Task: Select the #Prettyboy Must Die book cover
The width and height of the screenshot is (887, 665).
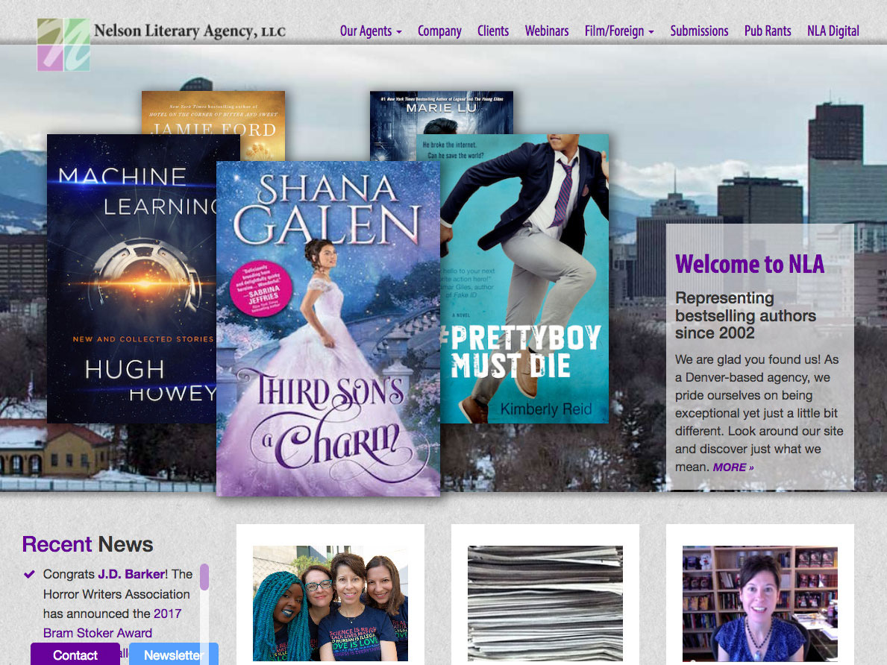Action: coord(524,279)
